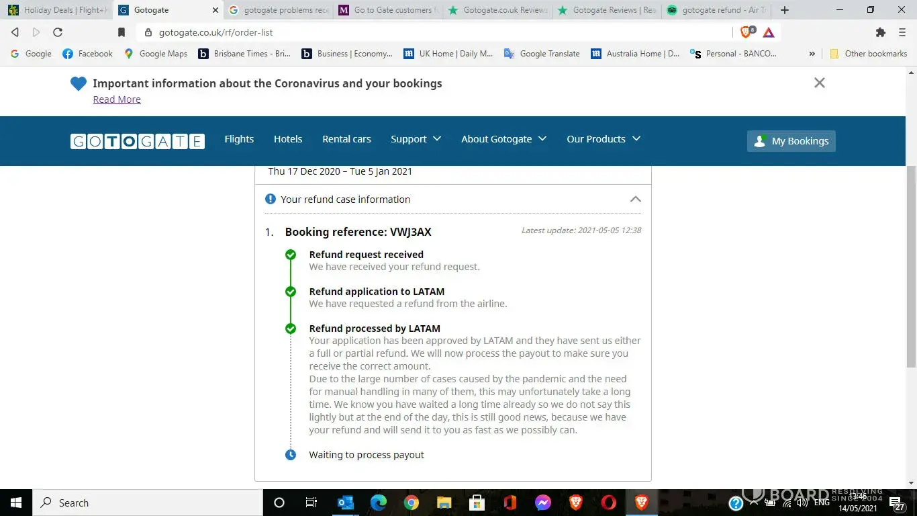Go to Flights in the navigation
The width and height of the screenshot is (917, 516).
coord(239,139)
